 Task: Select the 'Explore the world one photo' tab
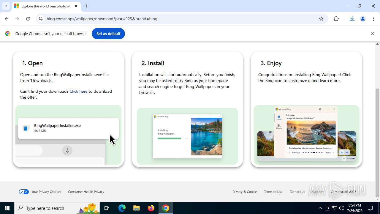(46, 6)
